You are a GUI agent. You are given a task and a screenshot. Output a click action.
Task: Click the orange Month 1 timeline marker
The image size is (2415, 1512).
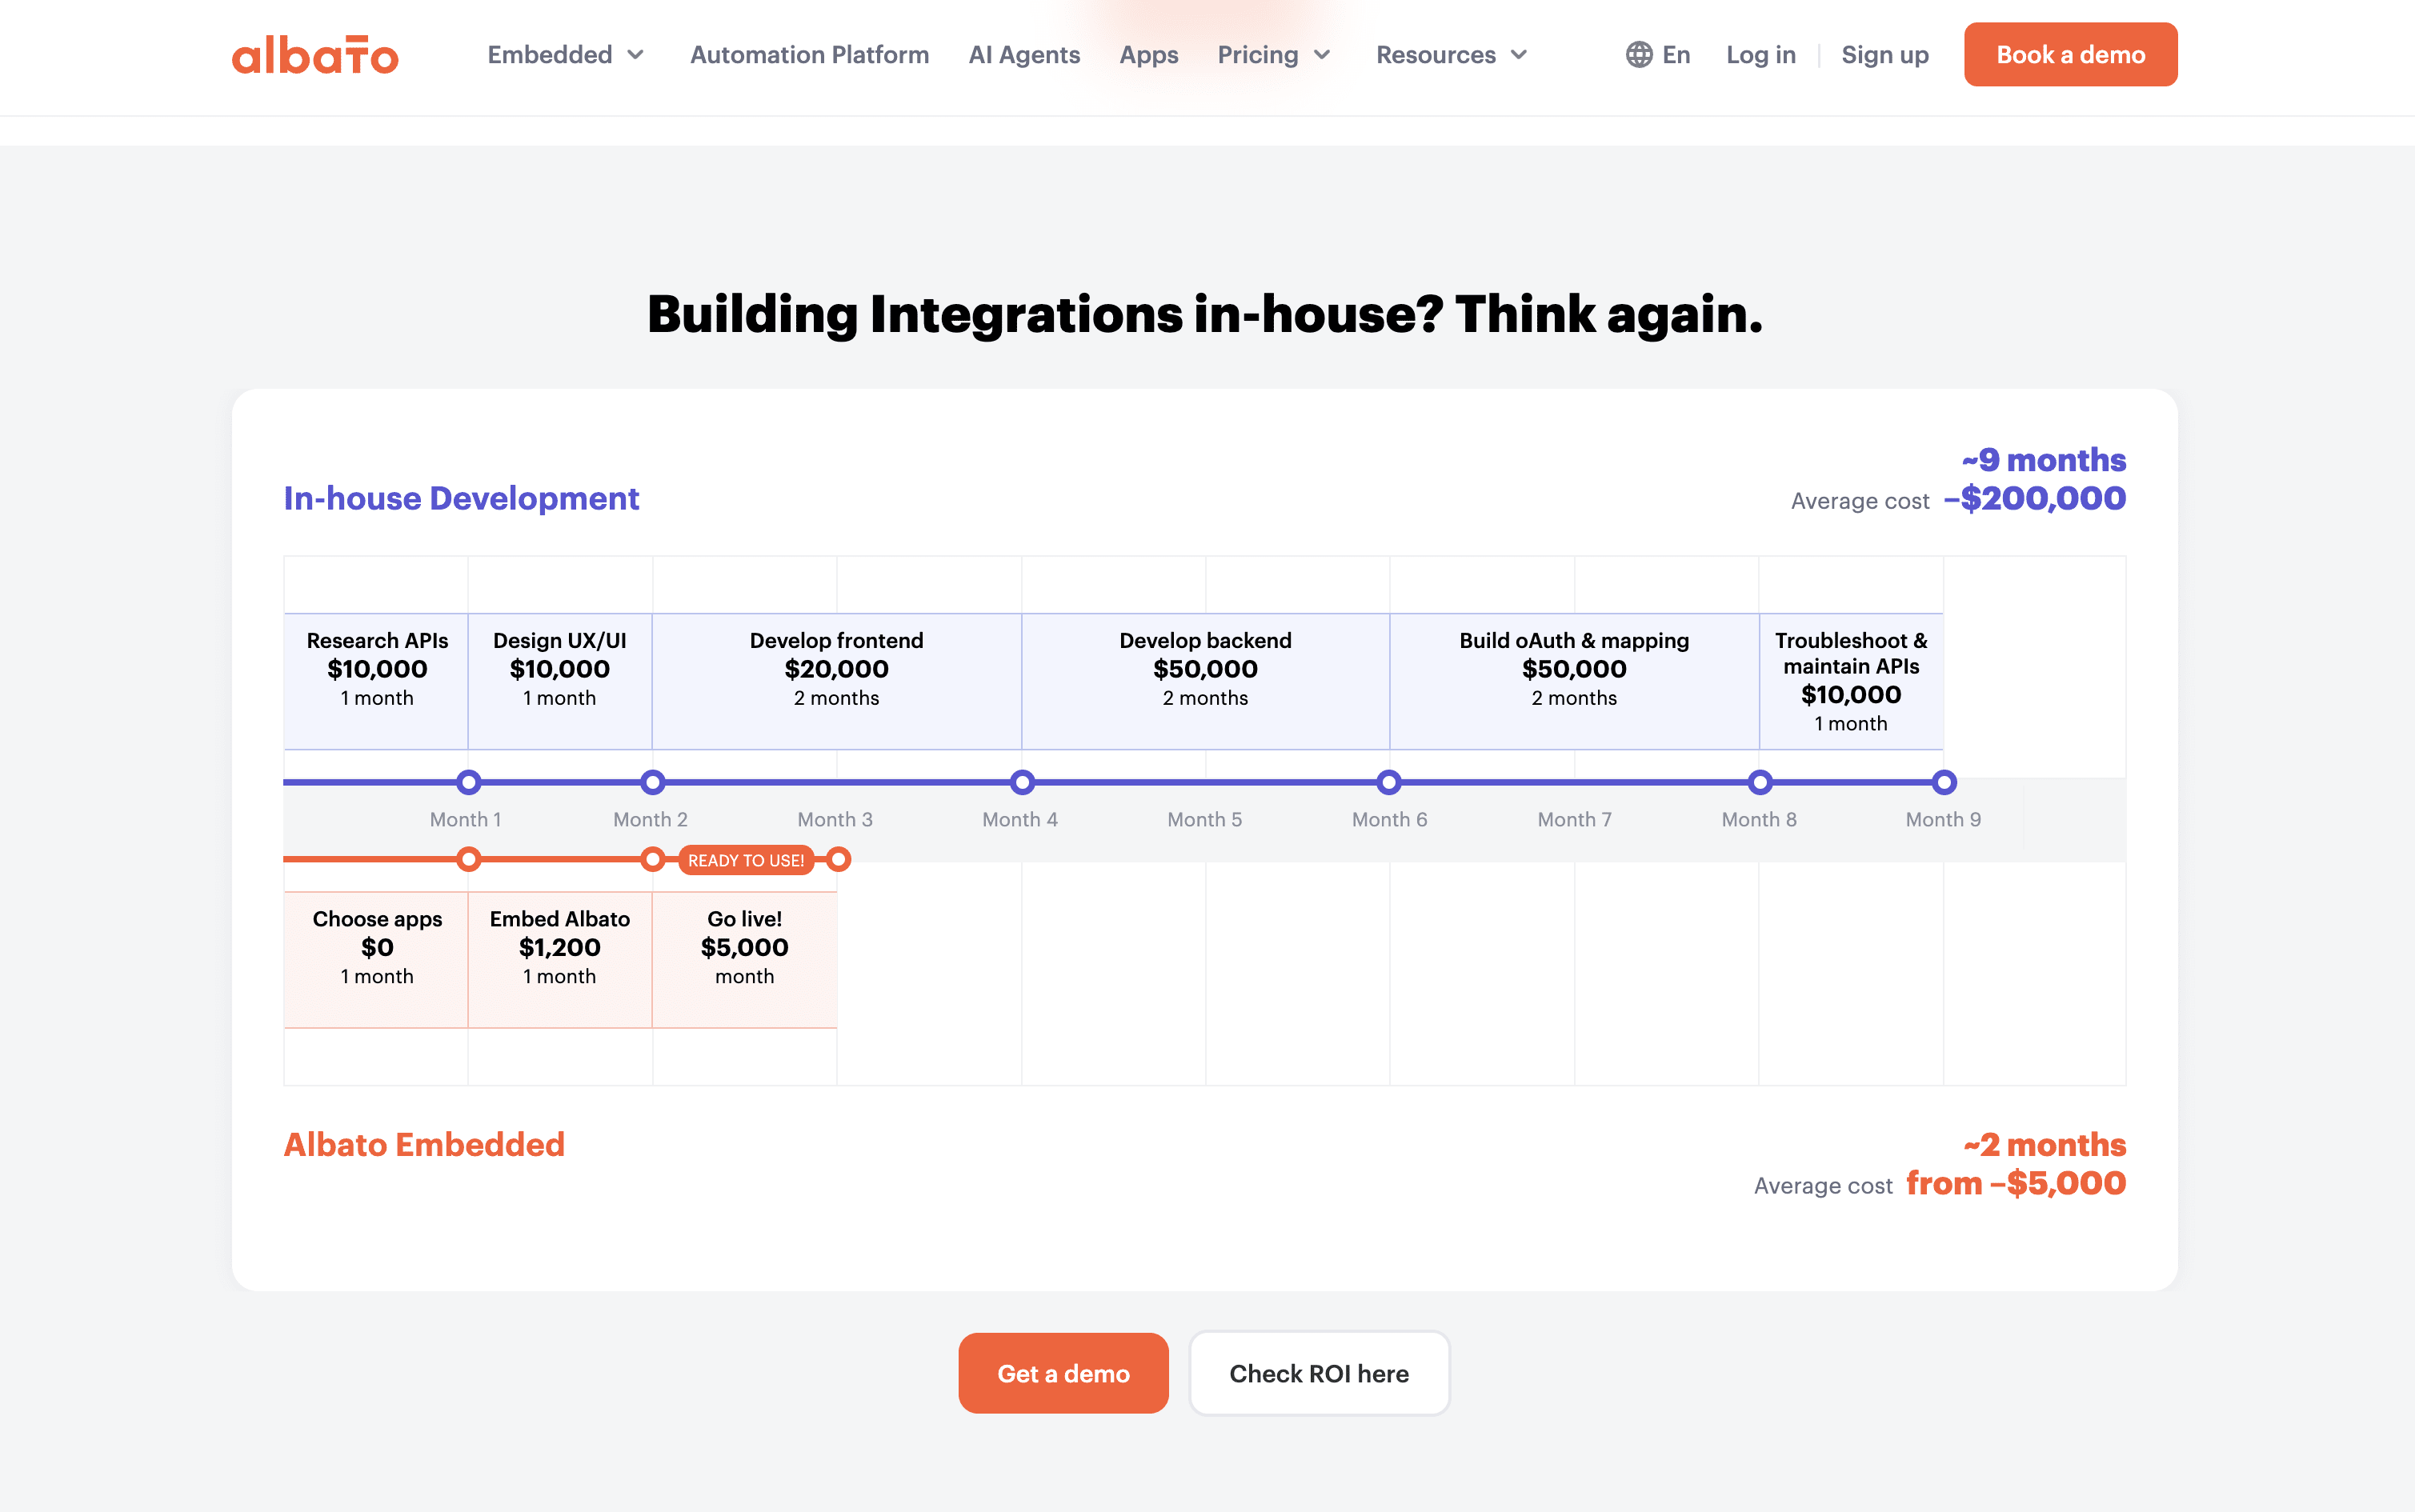point(468,859)
